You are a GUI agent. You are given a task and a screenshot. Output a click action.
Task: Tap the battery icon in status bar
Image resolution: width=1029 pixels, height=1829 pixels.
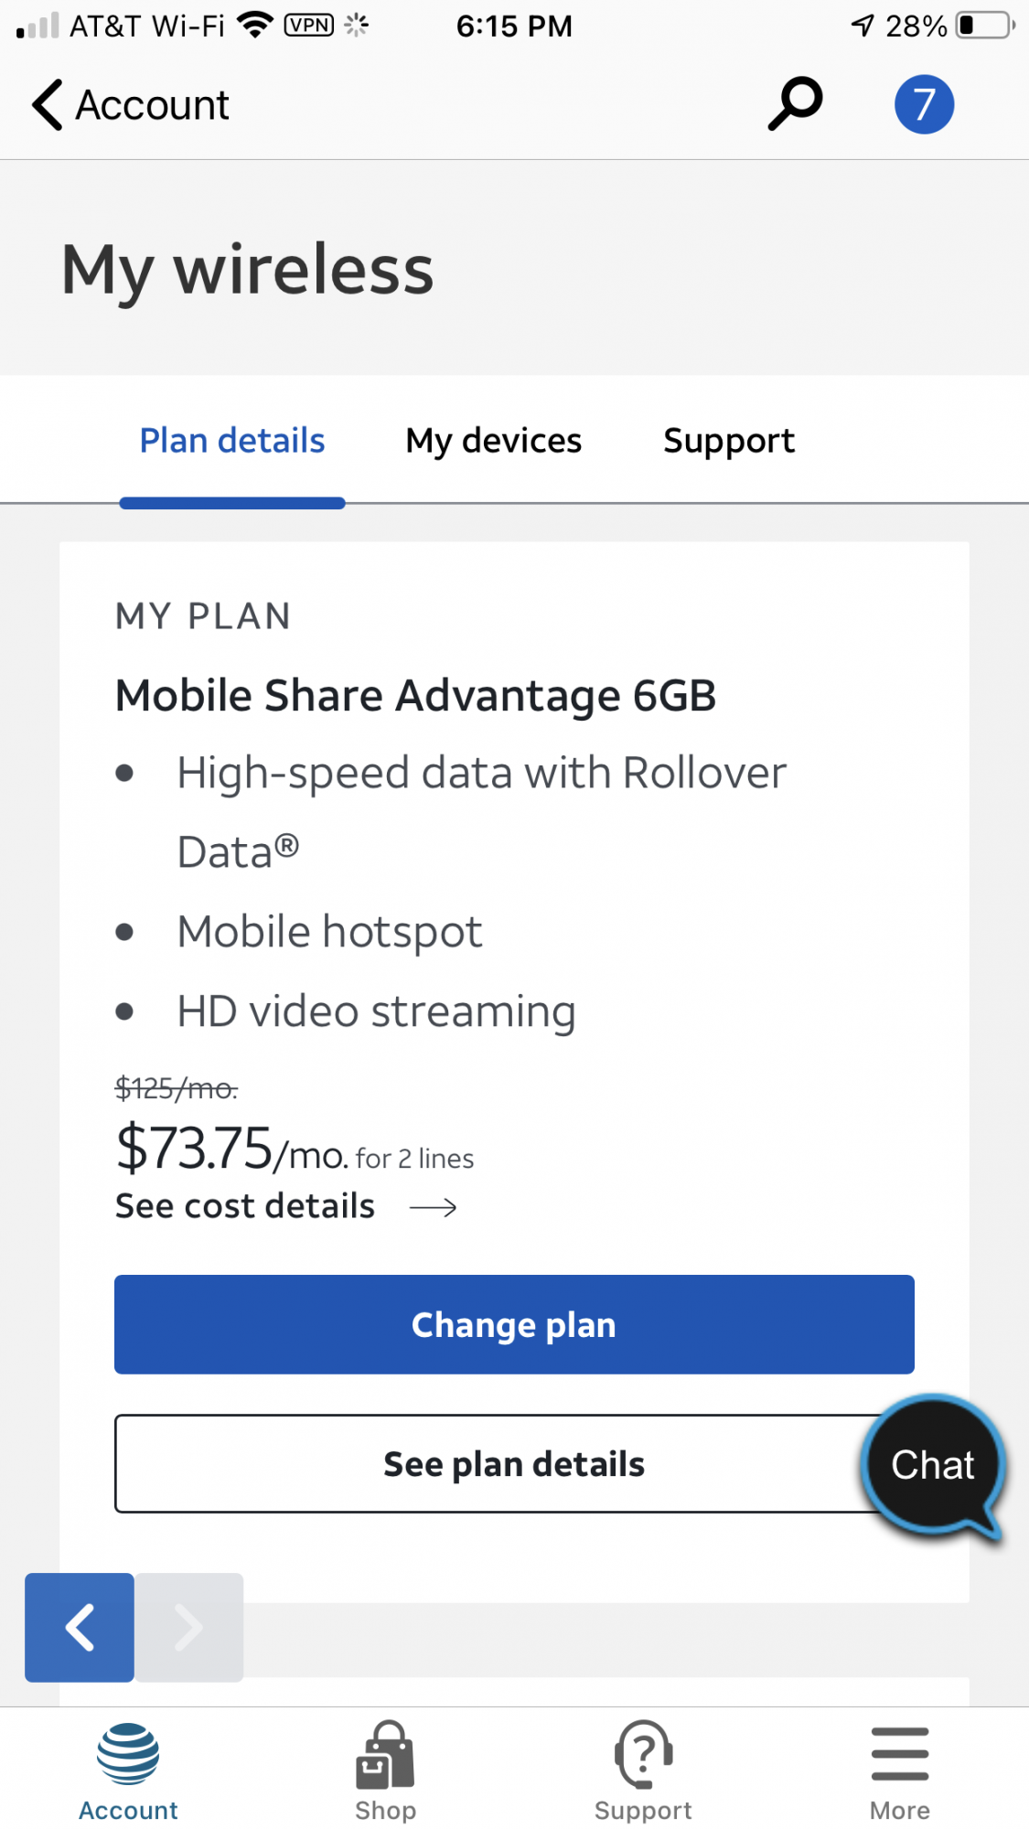coord(986,26)
